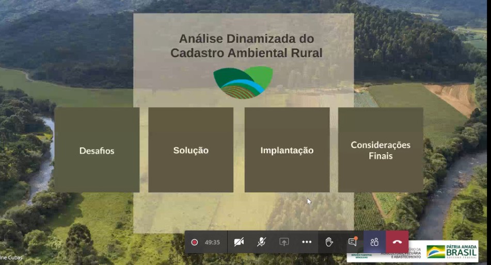Viewport: 491px width, 265px height.
Task: Open more actions ellipsis menu
Action: pyautogui.click(x=307, y=242)
